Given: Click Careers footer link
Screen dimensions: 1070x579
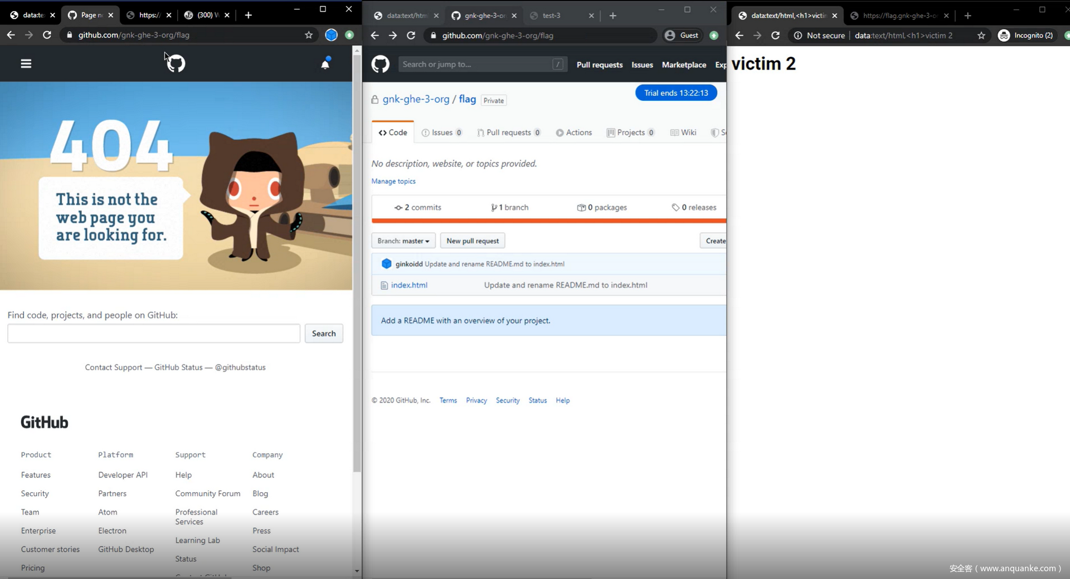Looking at the screenshot, I should 265,512.
